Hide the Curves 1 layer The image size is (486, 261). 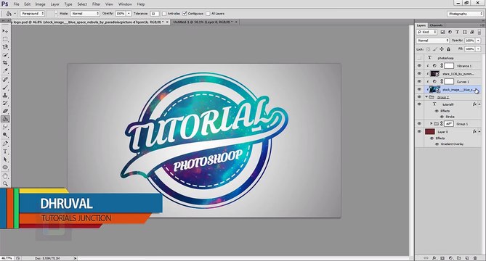(x=419, y=82)
